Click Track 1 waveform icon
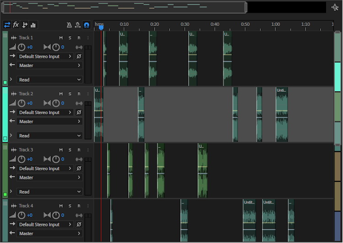This screenshot has height=243, width=343. tap(14, 38)
